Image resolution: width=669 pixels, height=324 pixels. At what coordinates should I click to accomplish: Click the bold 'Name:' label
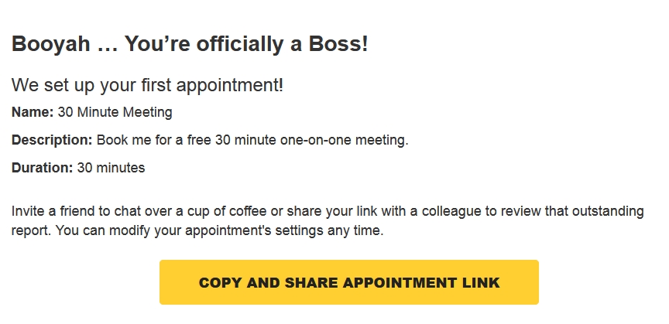point(33,112)
